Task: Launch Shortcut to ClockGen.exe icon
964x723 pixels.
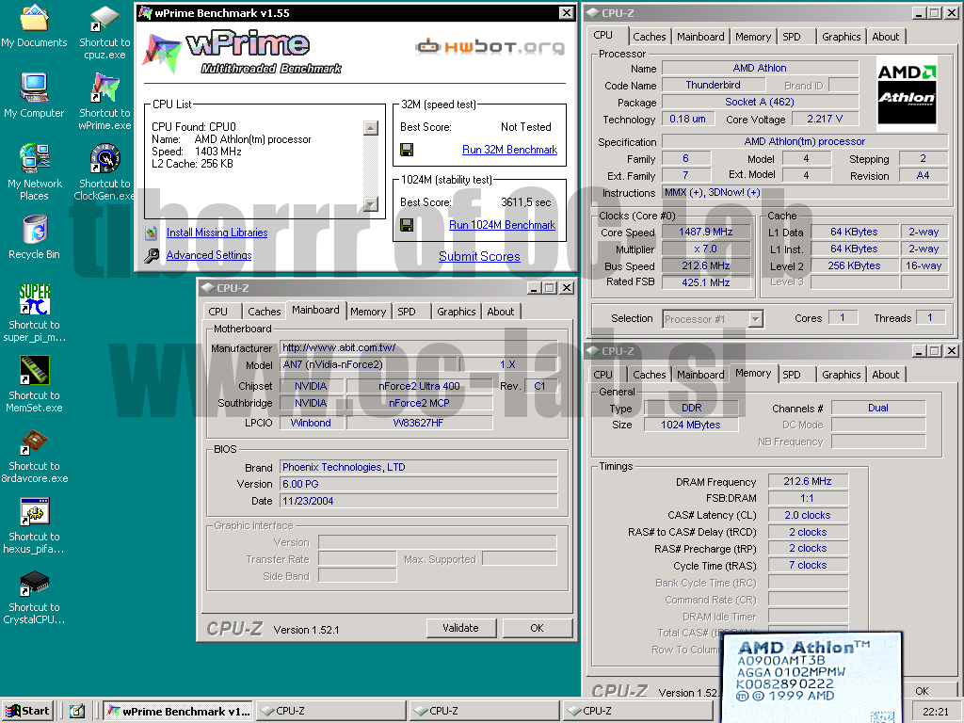Action: [105, 158]
